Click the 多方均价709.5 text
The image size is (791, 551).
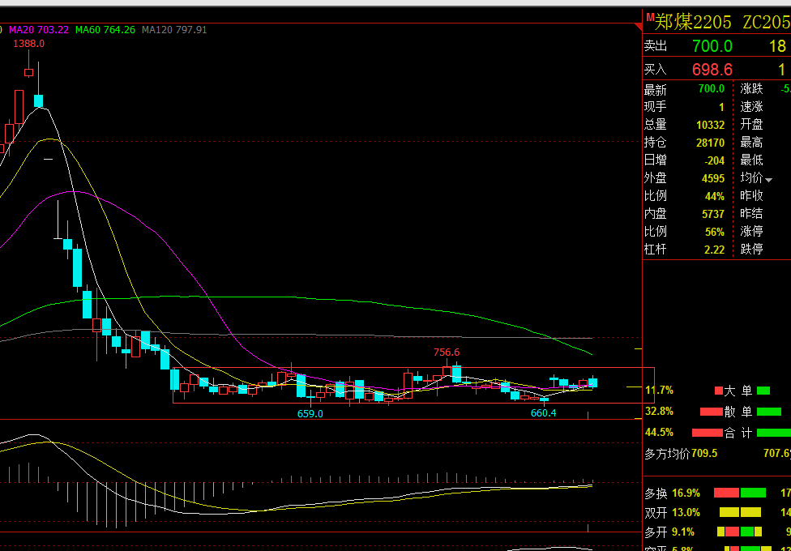[x=681, y=454]
